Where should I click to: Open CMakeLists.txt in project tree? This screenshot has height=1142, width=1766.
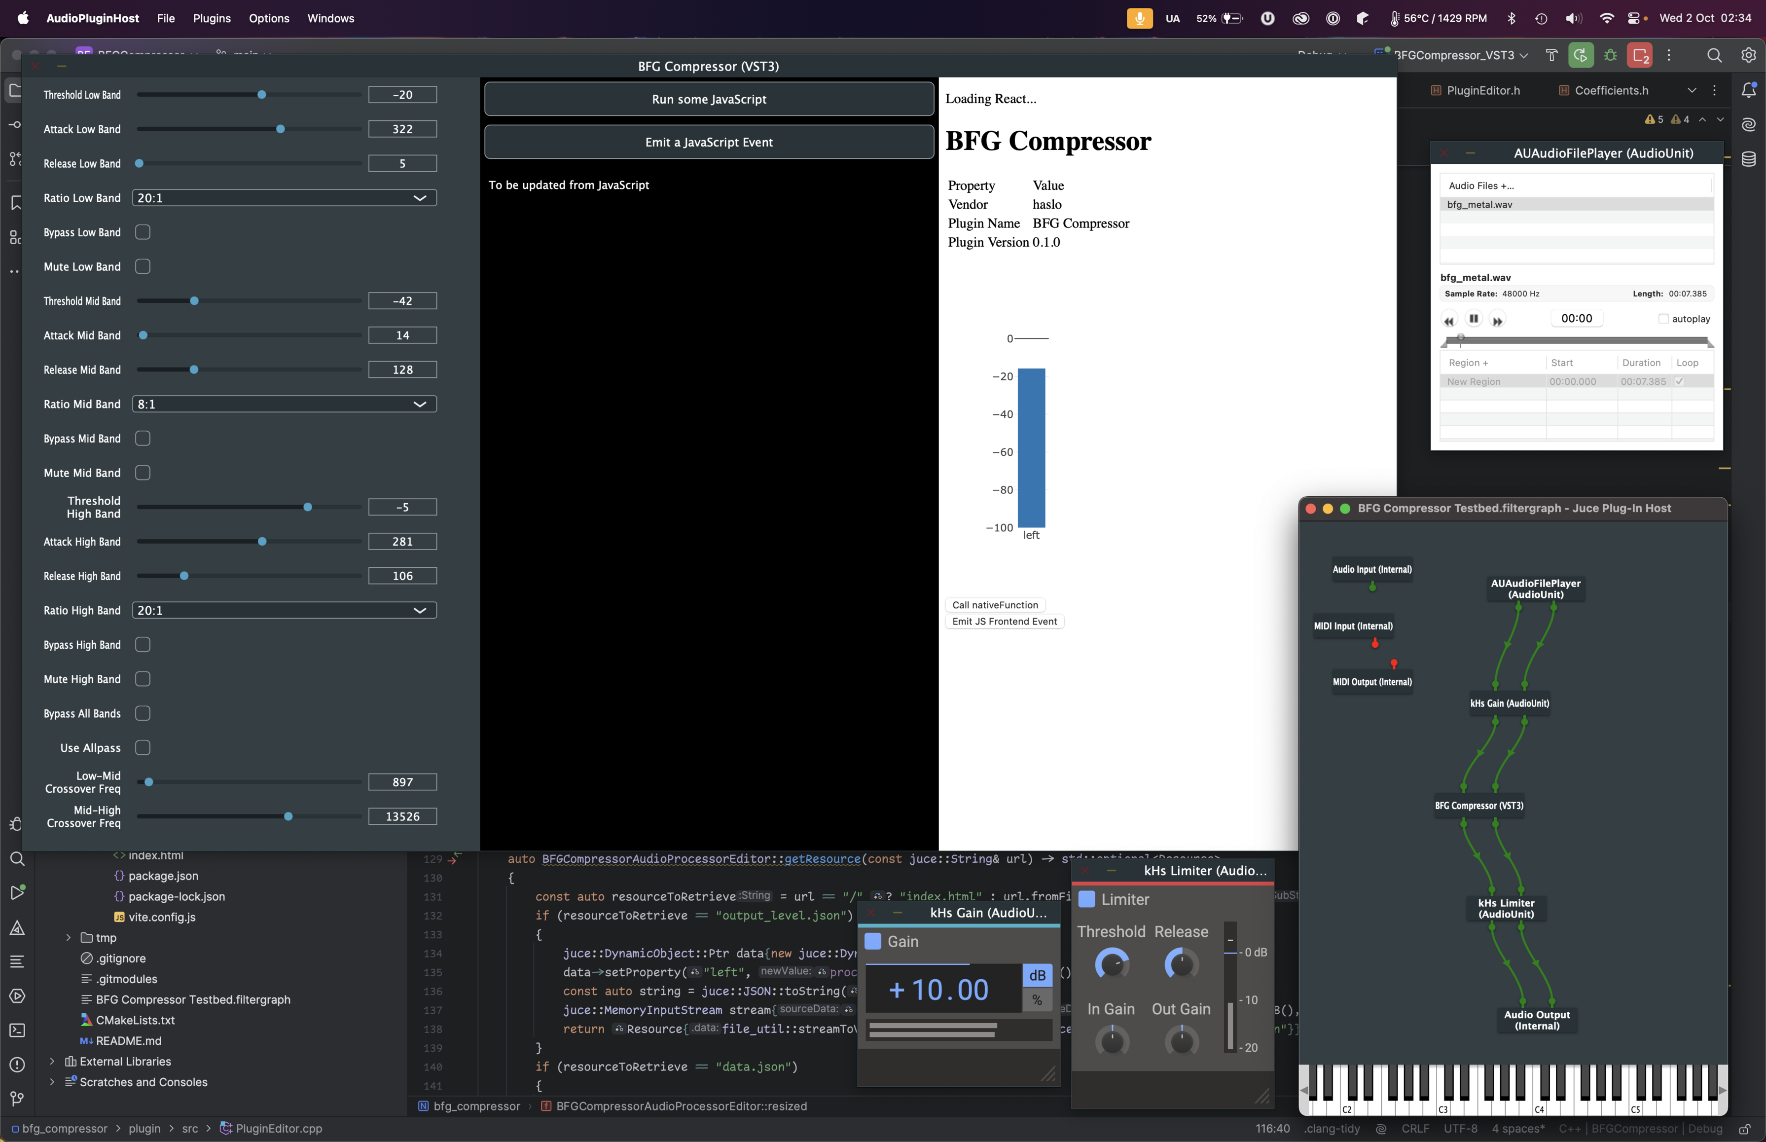(135, 1020)
